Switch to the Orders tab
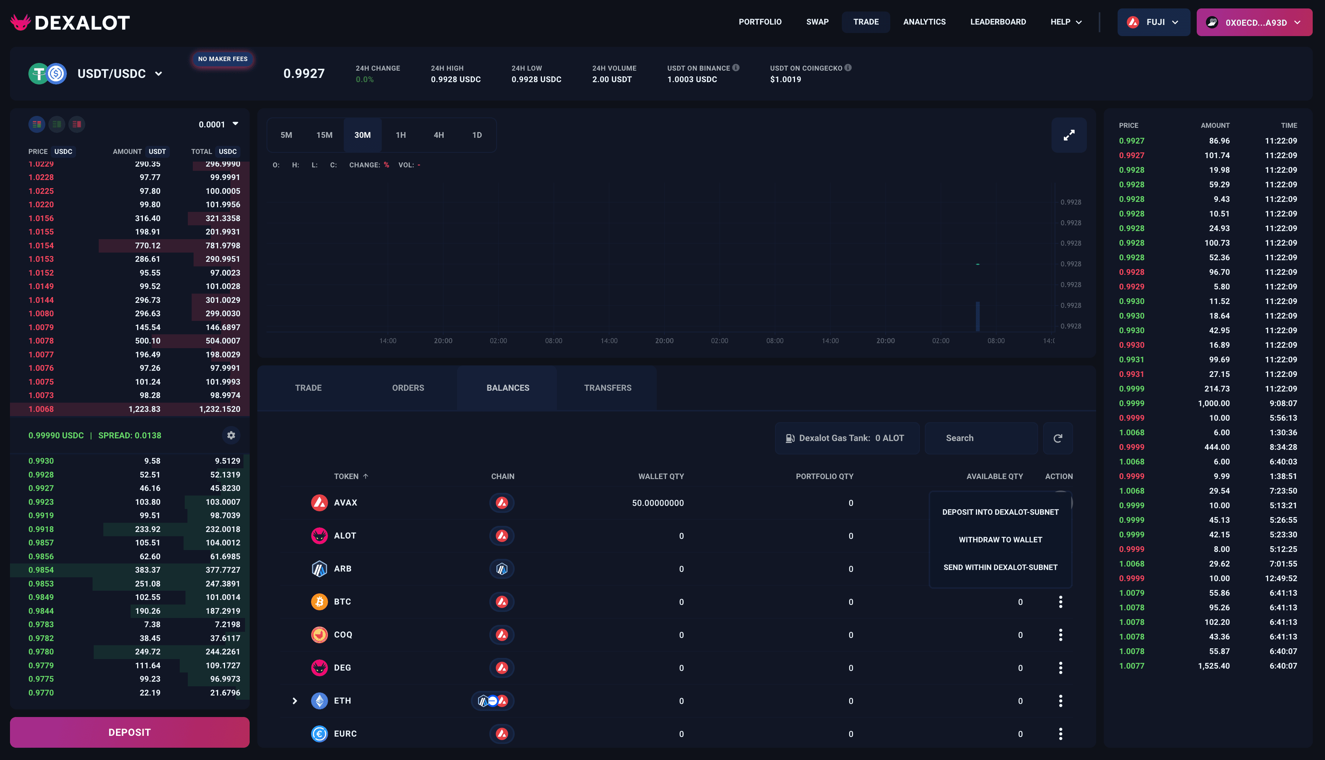Image resolution: width=1325 pixels, height=760 pixels. click(x=408, y=388)
